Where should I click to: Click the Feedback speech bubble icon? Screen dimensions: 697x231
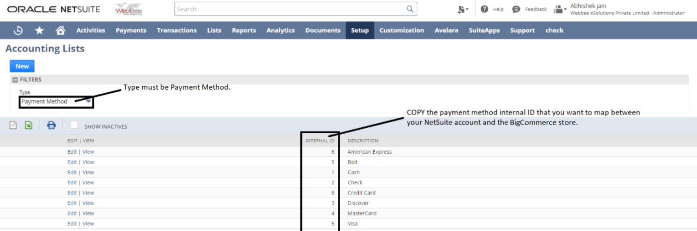[x=516, y=9]
